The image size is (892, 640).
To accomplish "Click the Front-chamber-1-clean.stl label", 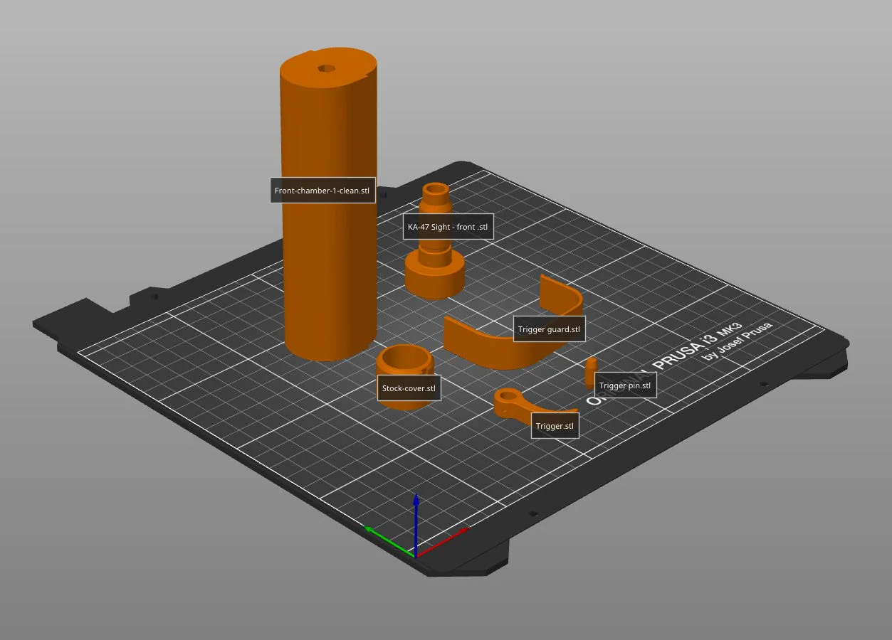I will (322, 191).
